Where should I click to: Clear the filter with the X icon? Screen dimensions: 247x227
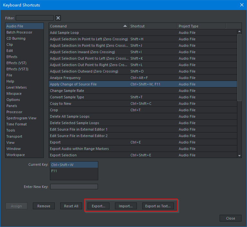point(58,18)
